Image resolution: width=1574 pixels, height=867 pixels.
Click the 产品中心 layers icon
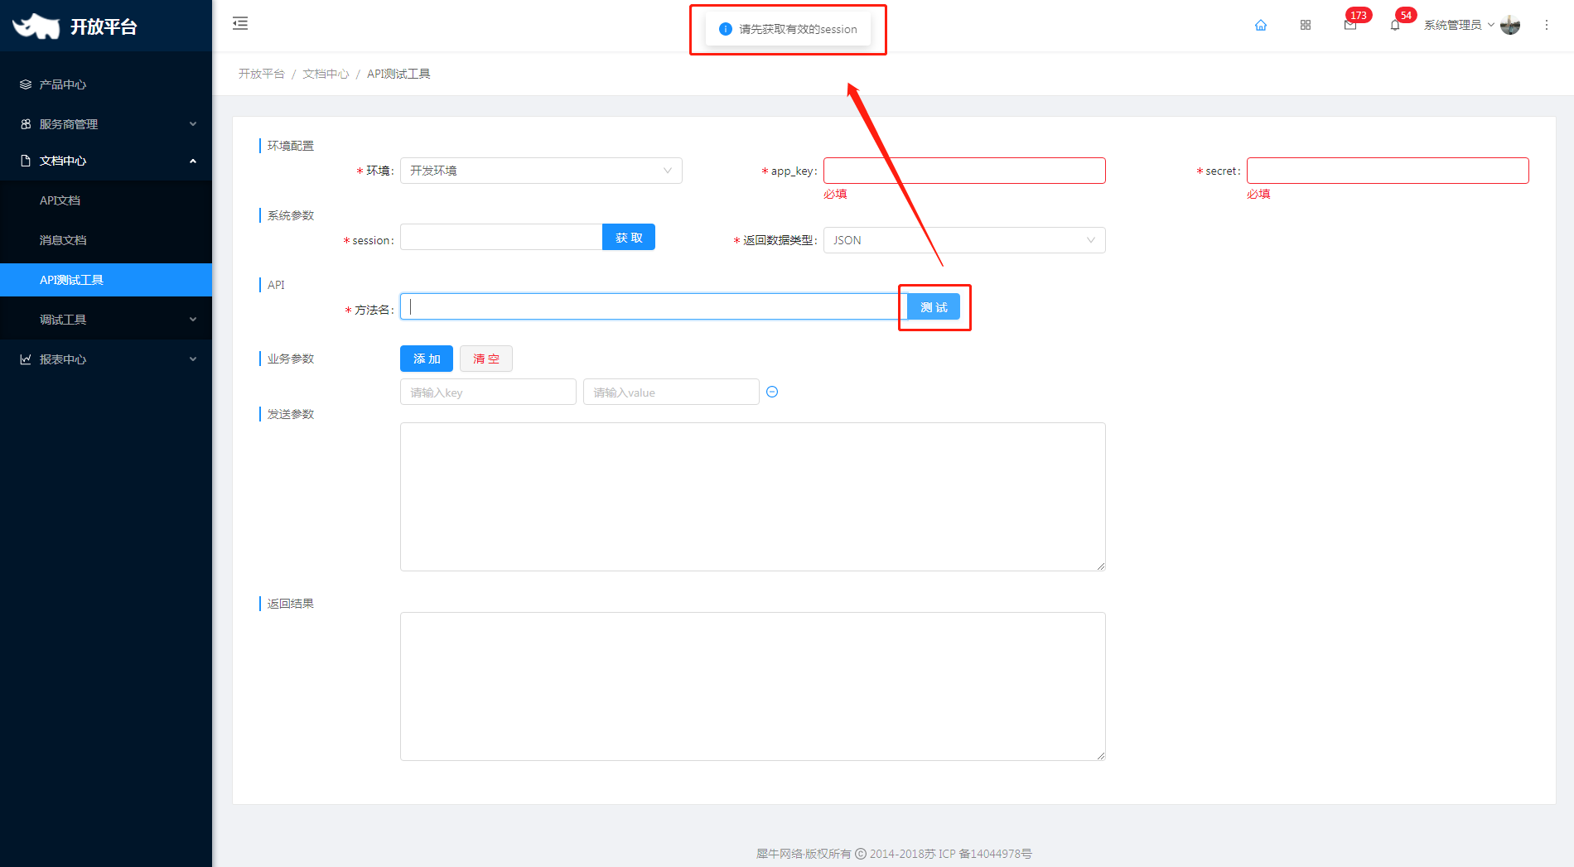click(26, 84)
